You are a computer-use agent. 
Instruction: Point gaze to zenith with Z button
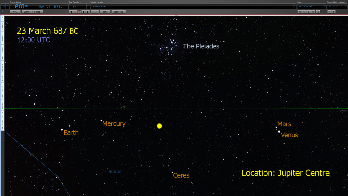click(x=318, y=12)
